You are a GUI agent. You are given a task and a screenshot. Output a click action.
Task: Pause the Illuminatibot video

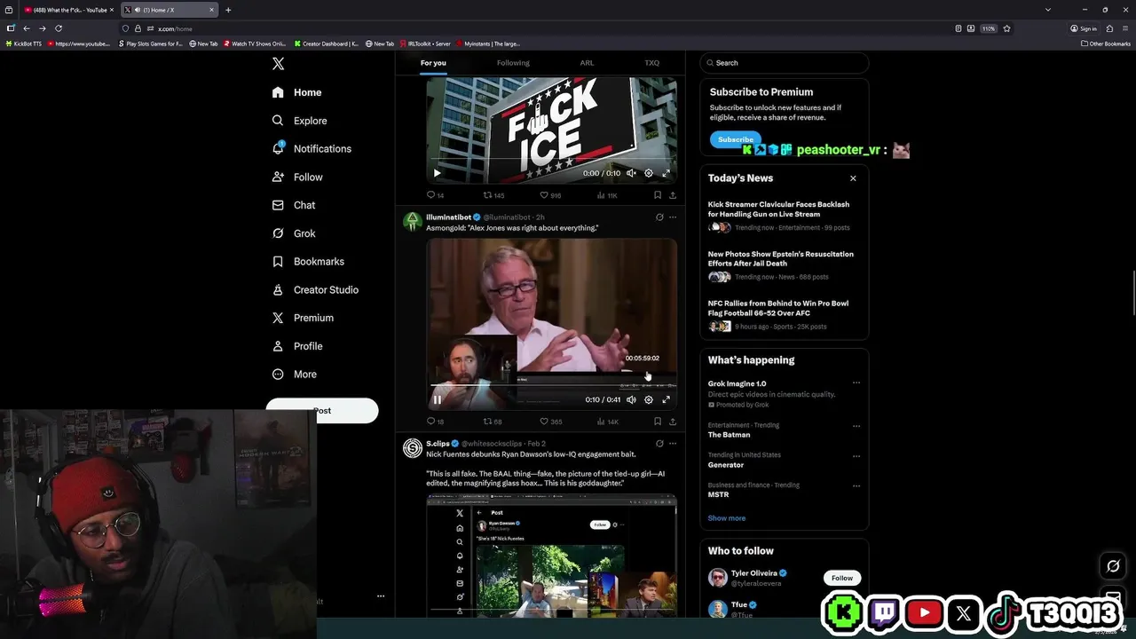coord(437,399)
